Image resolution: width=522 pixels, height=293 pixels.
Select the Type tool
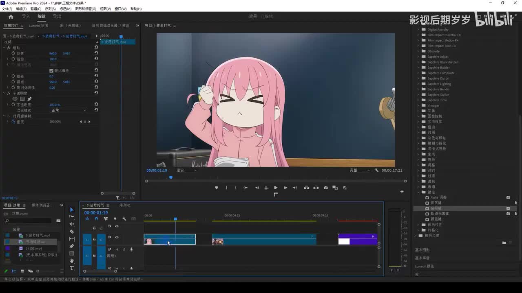coord(72,268)
